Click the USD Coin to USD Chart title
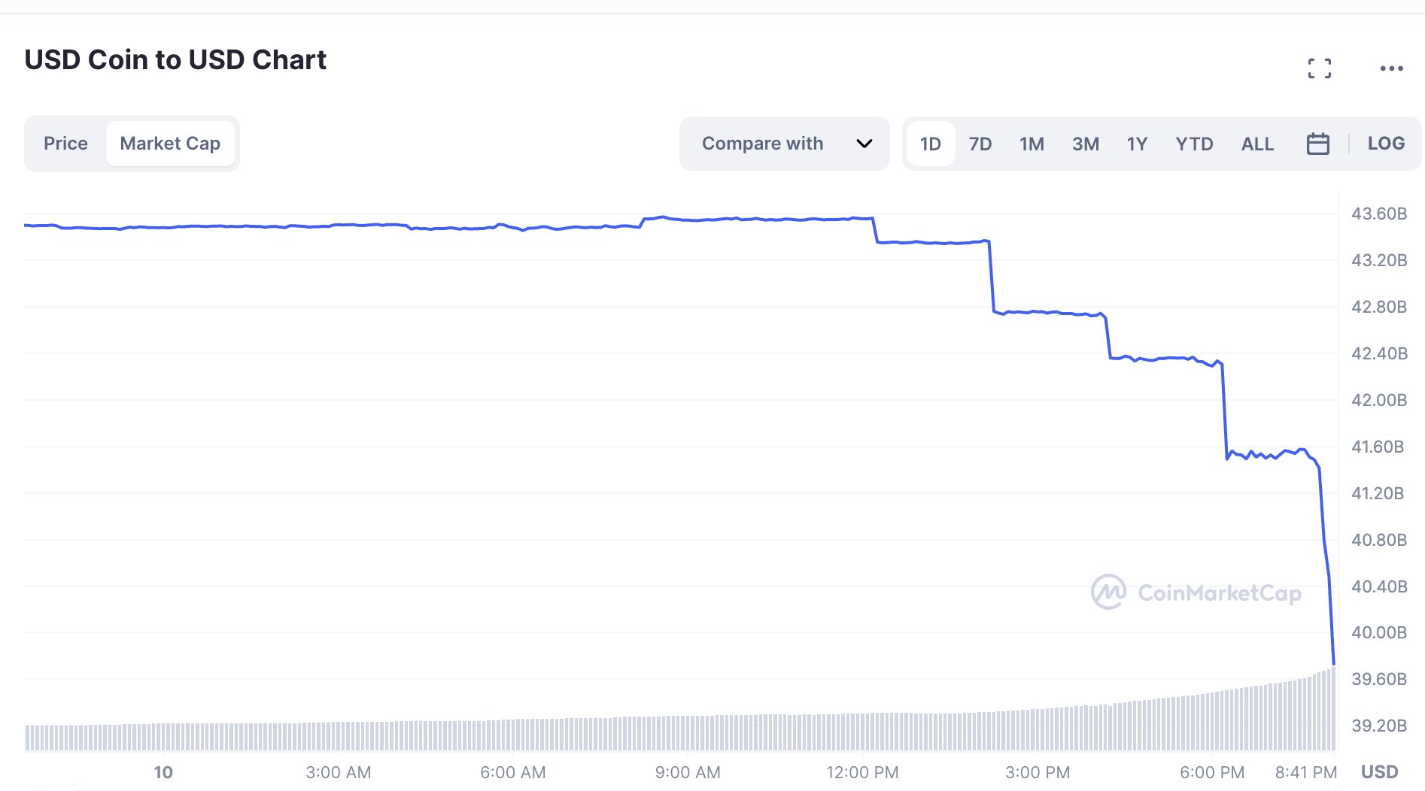Image resolution: width=1425 pixels, height=791 pixels. [175, 59]
